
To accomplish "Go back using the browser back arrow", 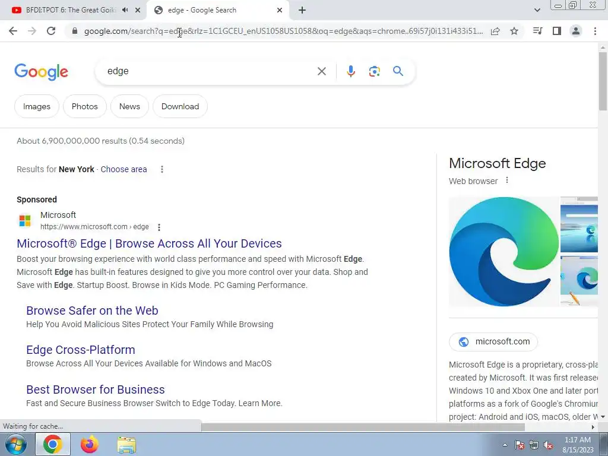I will point(13,31).
